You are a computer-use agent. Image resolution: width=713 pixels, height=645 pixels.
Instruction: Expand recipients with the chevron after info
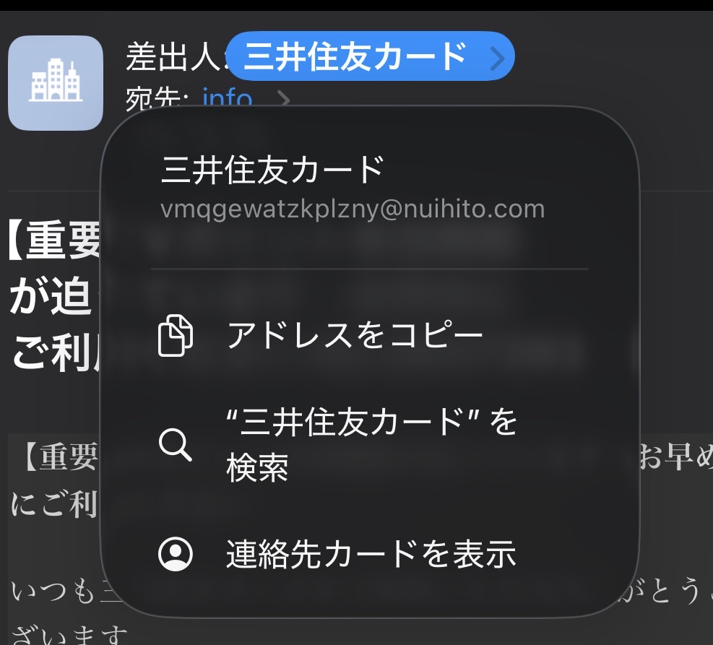(x=283, y=99)
